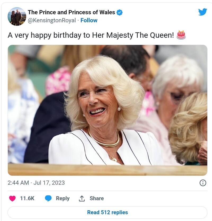This screenshot has width=212, height=221.
Task: Click the reply speech bubble icon
Action: click(x=48, y=198)
